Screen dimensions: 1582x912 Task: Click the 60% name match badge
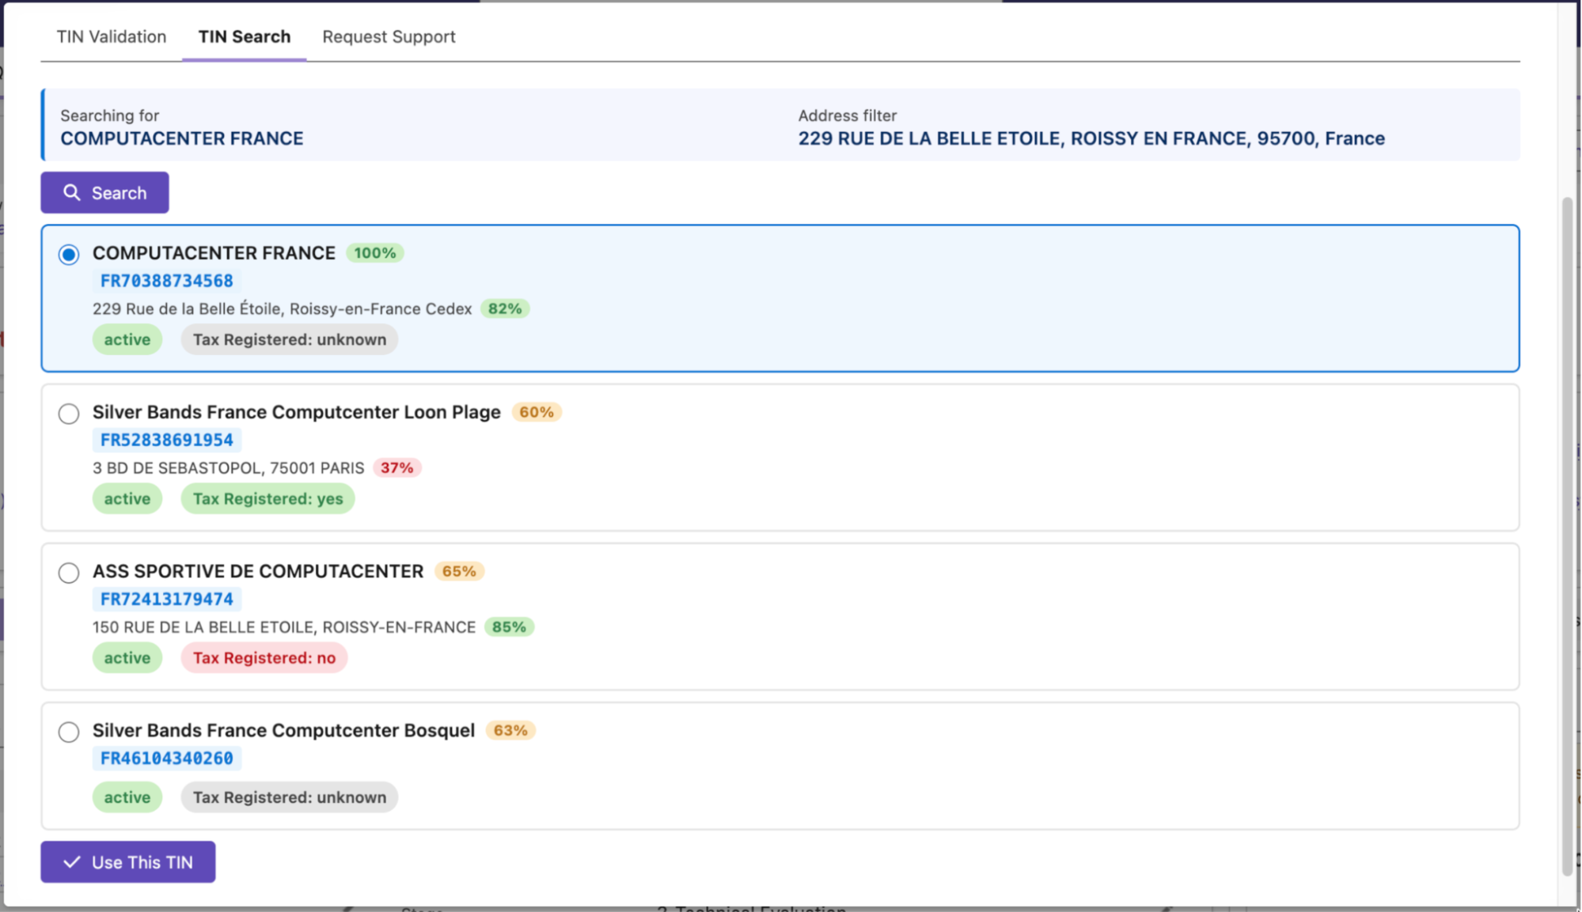(537, 412)
